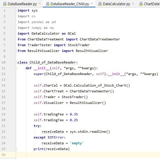Screen dimensions: 160x159
Task: Click 'Child_of_DataBaseReader' in the class definition line
Action: click(53, 62)
